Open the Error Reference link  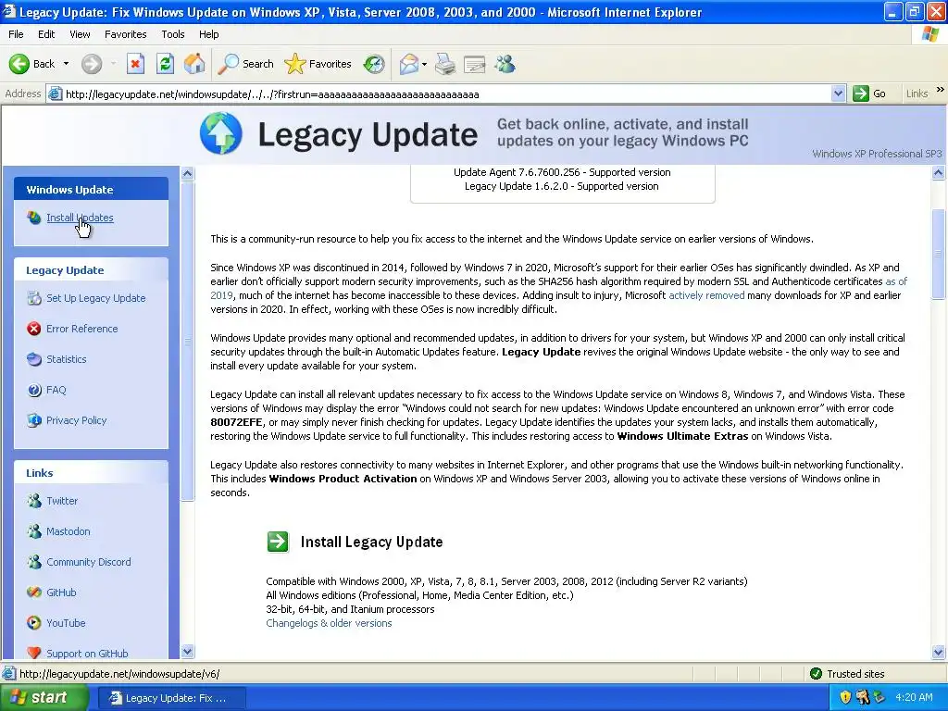click(x=82, y=329)
